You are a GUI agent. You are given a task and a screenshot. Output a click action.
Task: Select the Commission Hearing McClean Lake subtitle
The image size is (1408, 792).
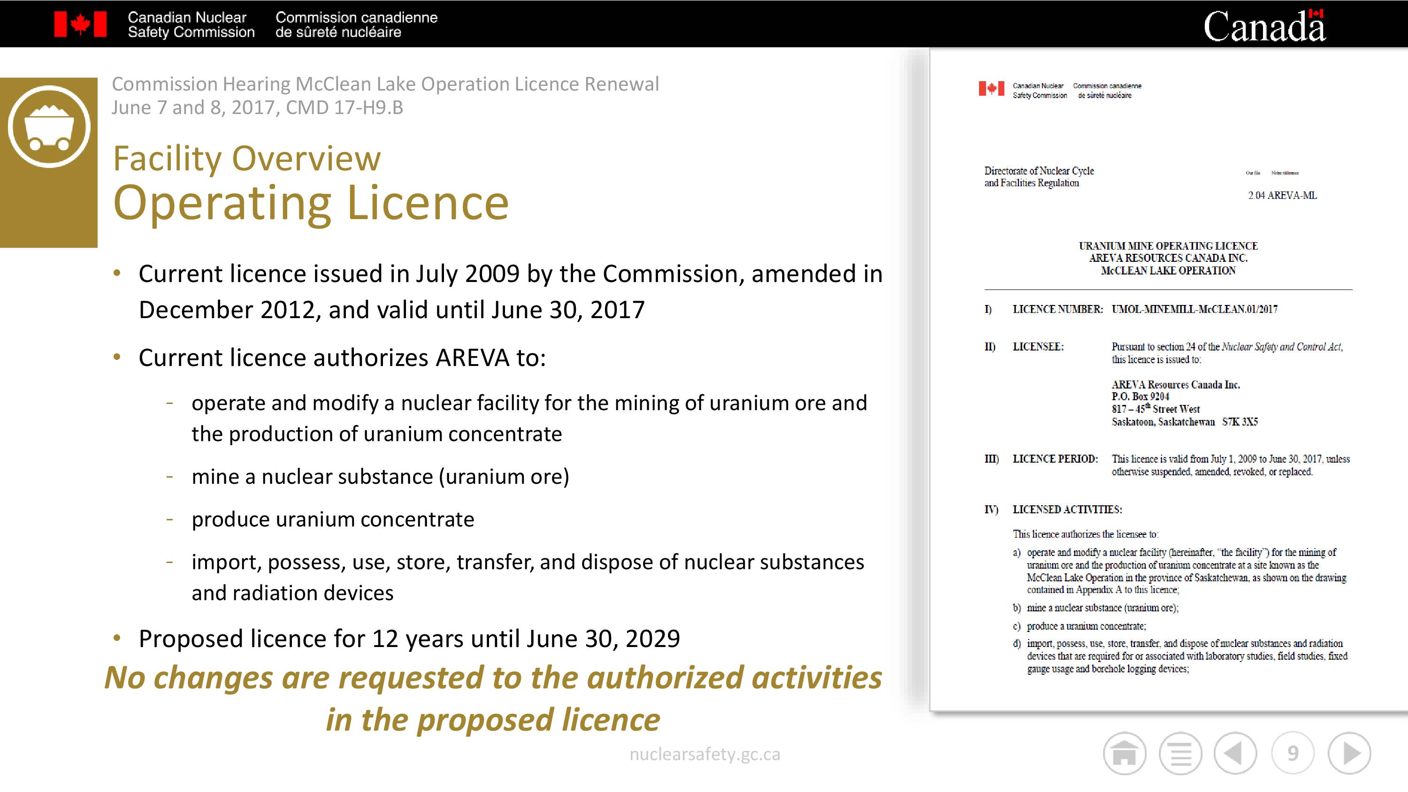click(x=385, y=84)
